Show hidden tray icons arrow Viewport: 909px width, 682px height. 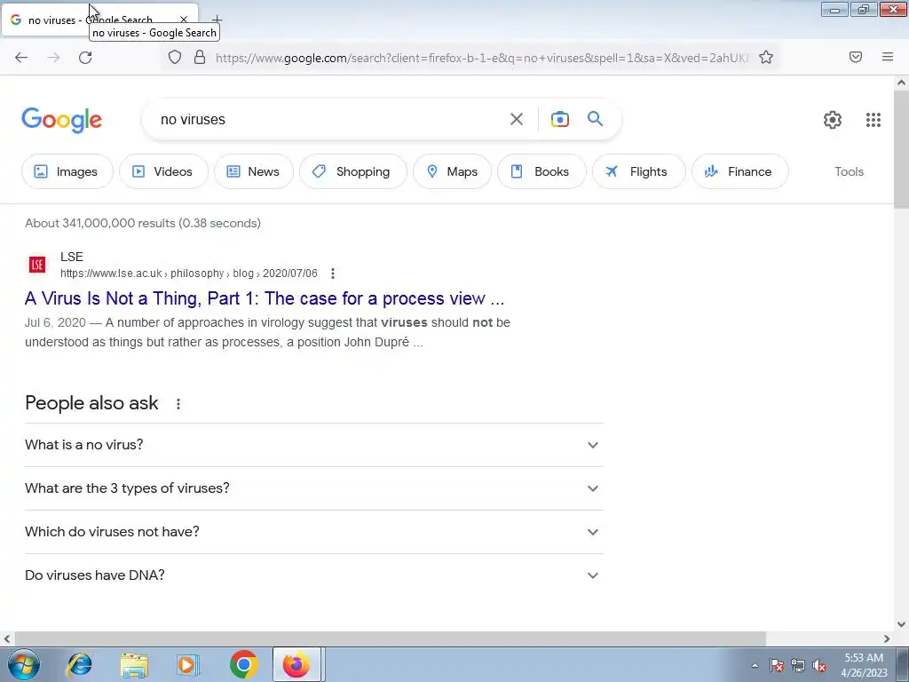(755, 665)
